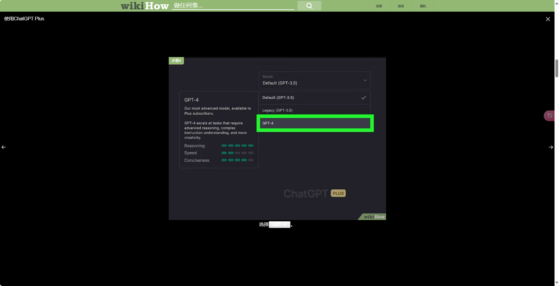Viewport: 559px width, 286px height.
Task: Click the search magnifier icon
Action: tap(309, 5)
